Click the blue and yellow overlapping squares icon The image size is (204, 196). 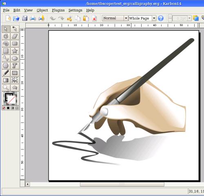click(196, 18)
